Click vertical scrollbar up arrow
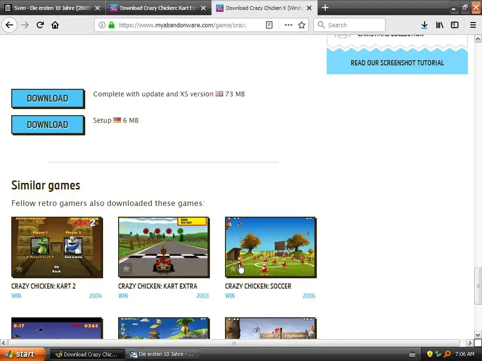The width and height of the screenshot is (482, 361). (478, 39)
